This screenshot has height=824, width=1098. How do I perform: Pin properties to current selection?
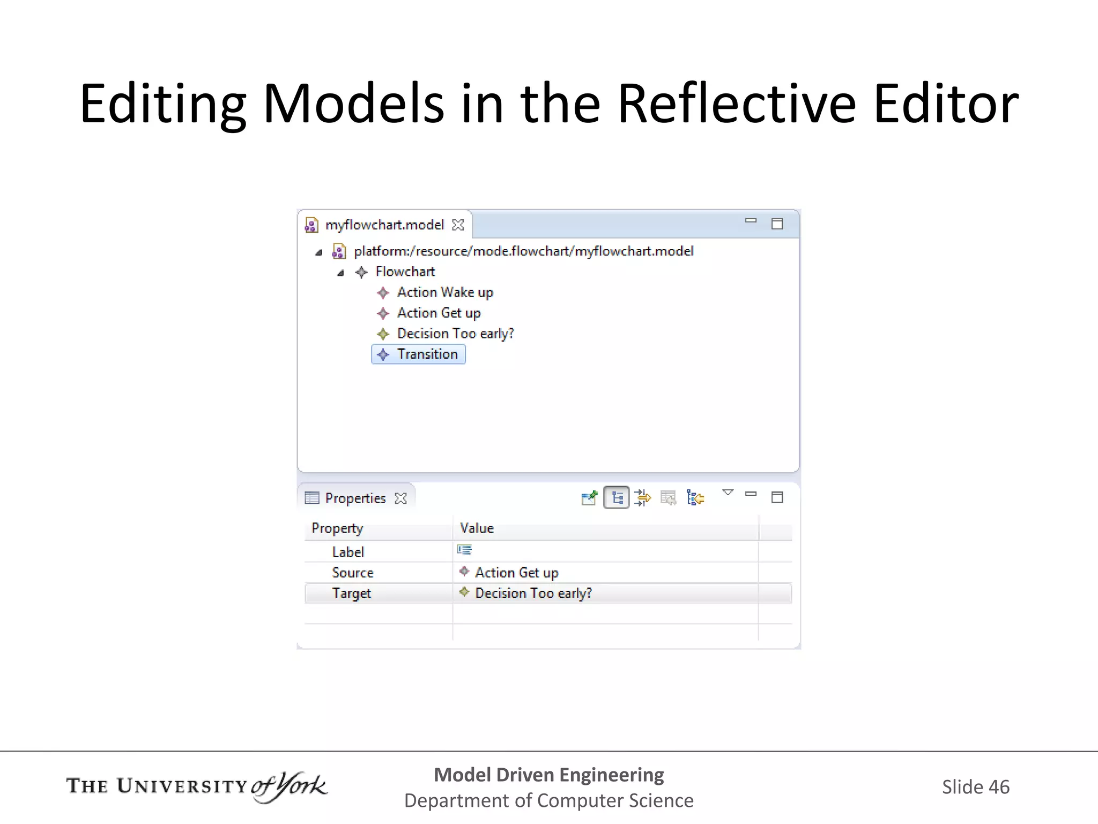(589, 498)
